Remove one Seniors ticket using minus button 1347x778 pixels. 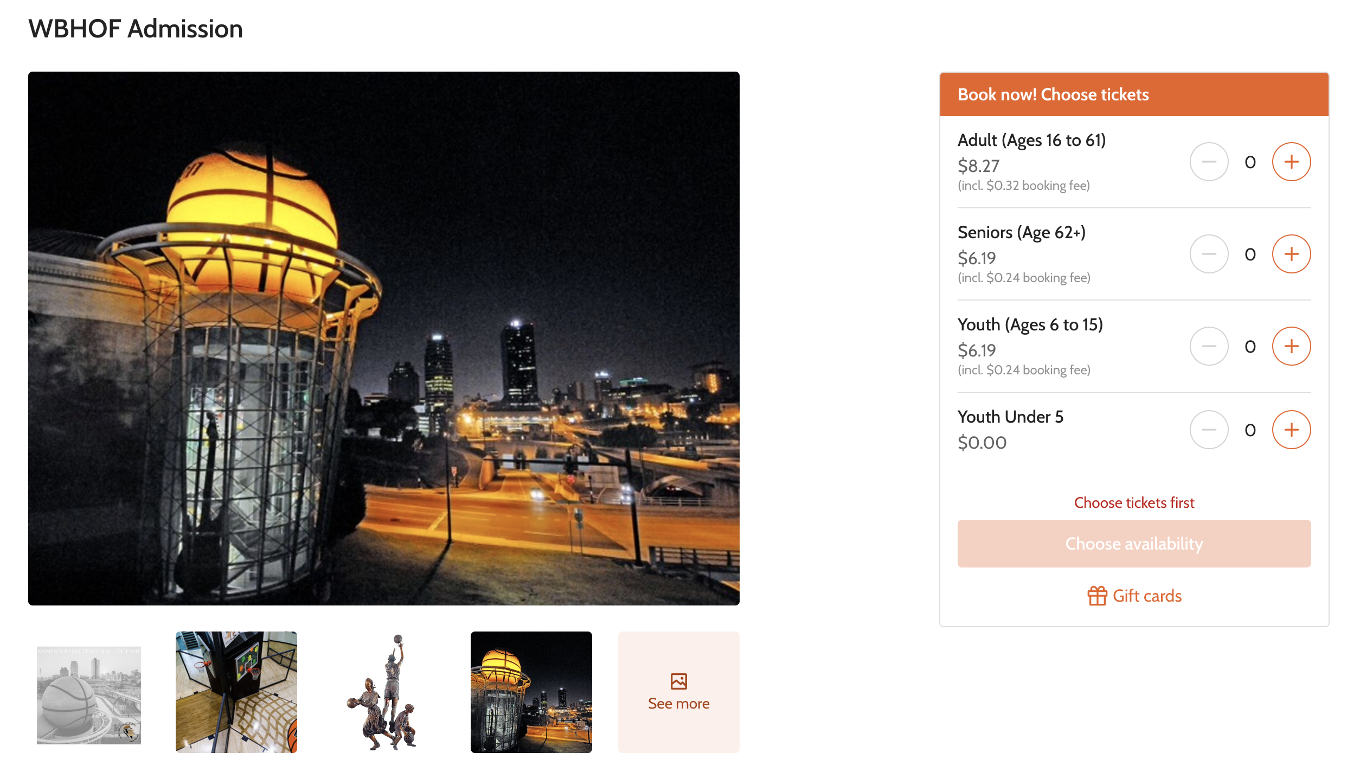coord(1209,254)
